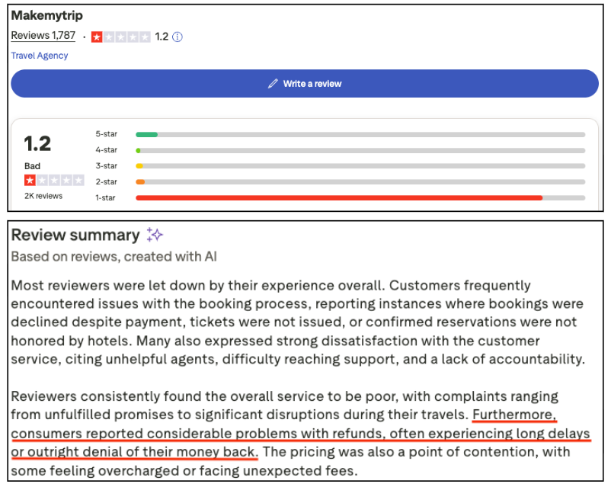Filter reviews by the 5-star label
The height and width of the screenshot is (487, 611).
coord(106,134)
